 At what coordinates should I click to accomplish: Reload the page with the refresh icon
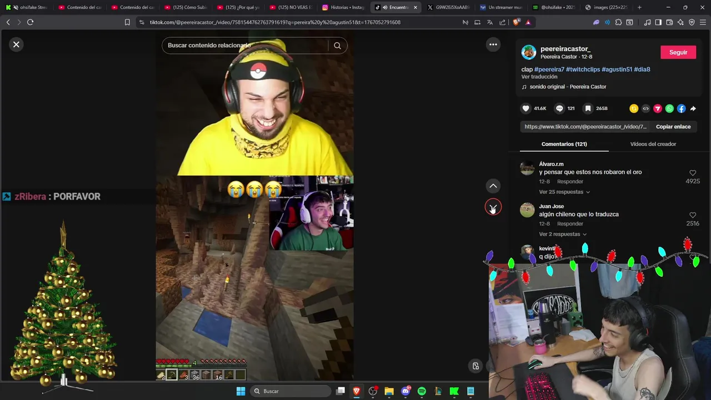[x=30, y=22]
